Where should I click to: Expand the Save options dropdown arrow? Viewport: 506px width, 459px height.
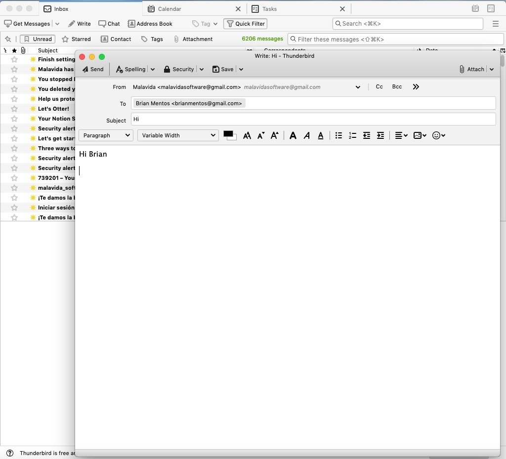click(241, 69)
